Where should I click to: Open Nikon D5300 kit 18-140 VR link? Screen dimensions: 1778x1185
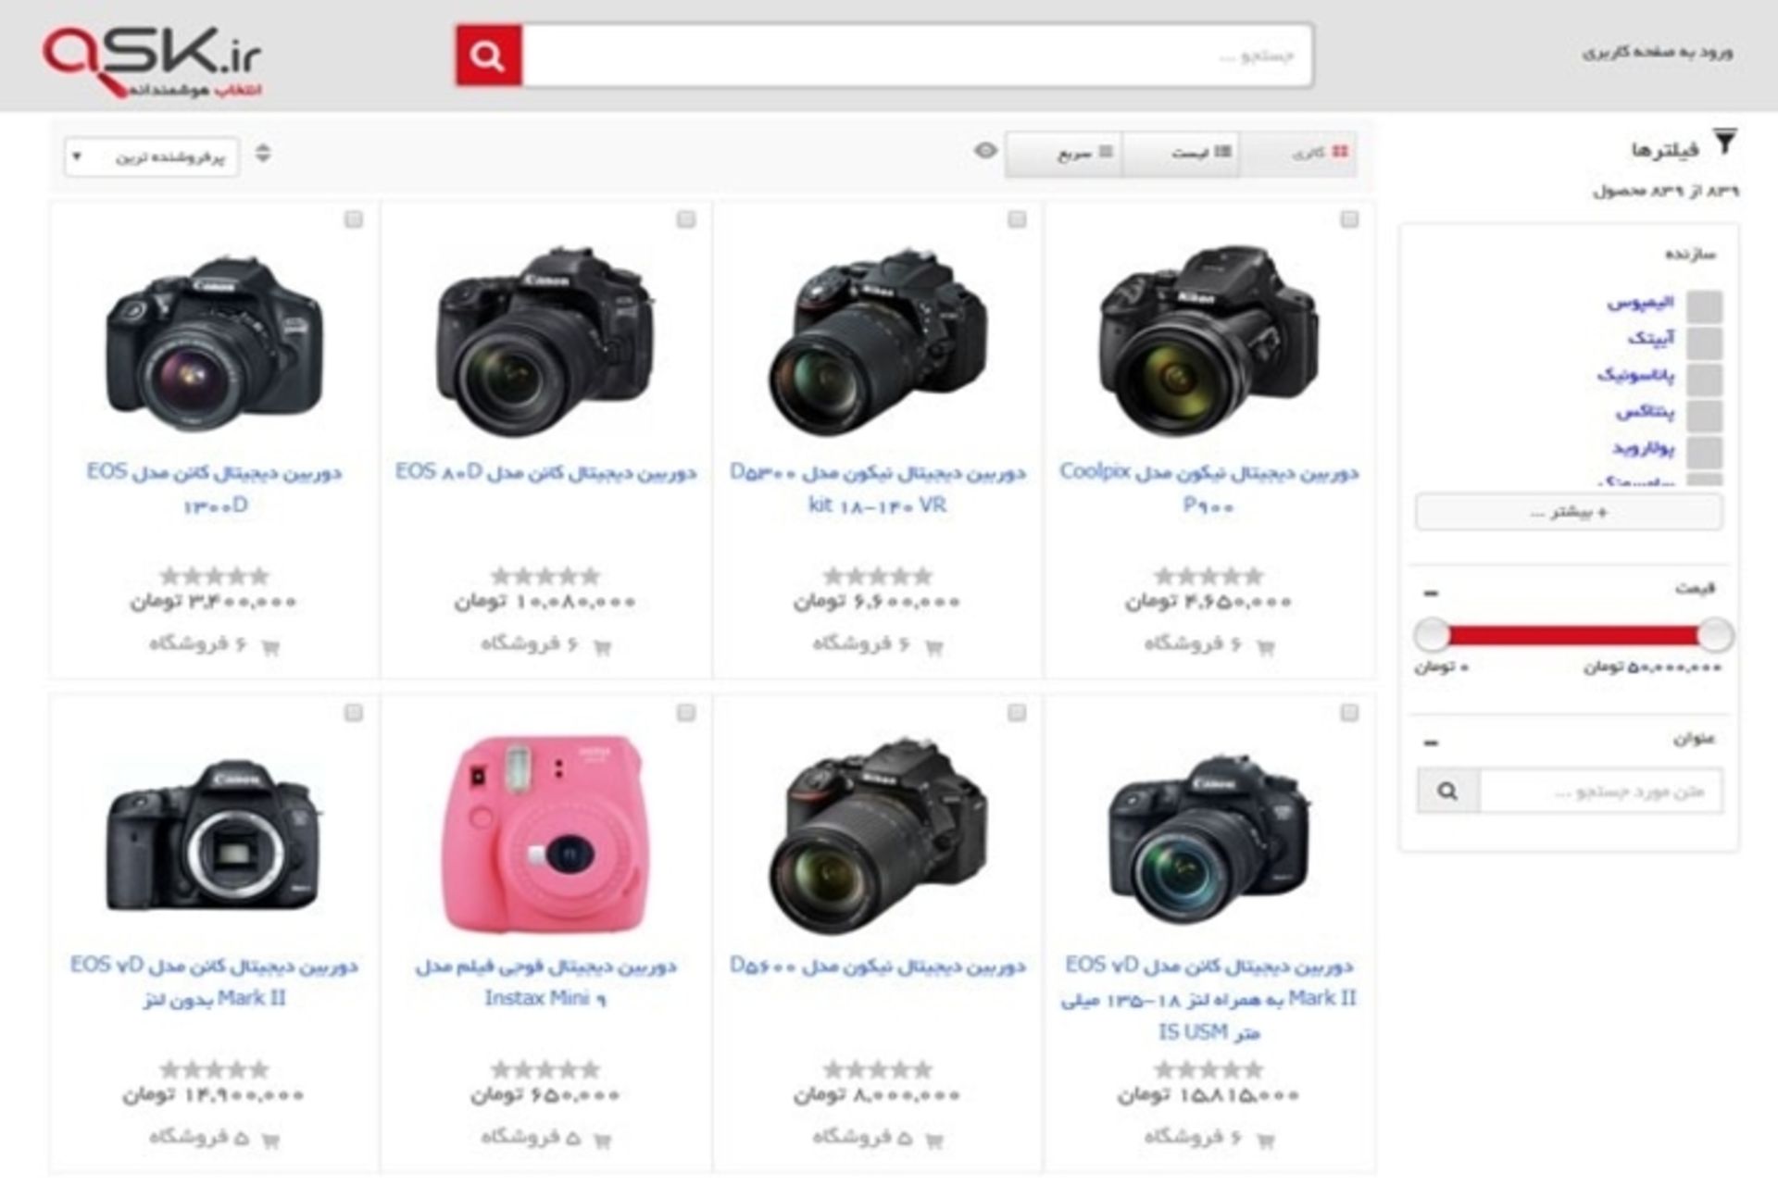(x=877, y=489)
